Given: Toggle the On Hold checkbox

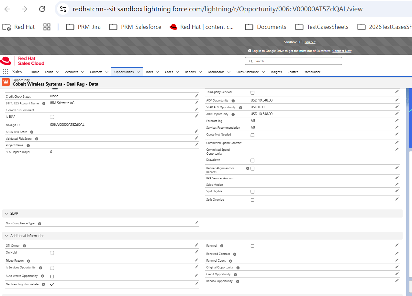Looking at the screenshot, I should tap(52, 253).
